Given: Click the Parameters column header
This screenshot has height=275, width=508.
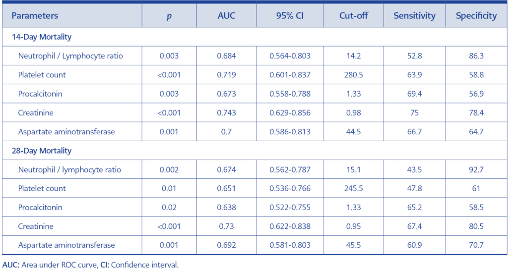Looking at the screenshot, I should click(35, 16).
